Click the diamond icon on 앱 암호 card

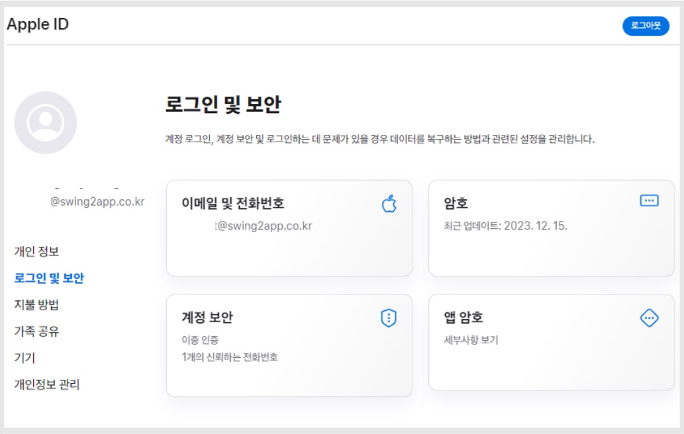click(x=649, y=318)
